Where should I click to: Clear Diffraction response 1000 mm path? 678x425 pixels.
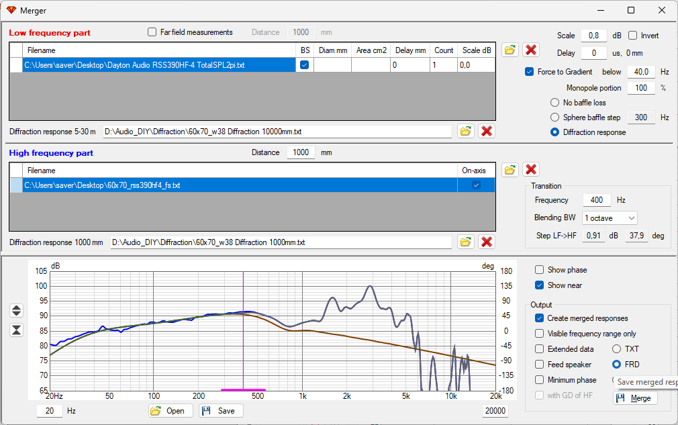click(x=487, y=242)
